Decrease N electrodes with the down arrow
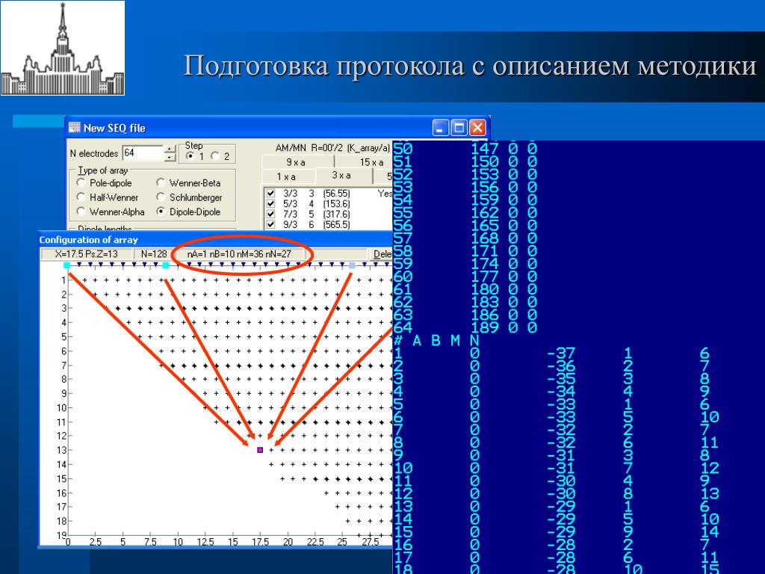The height and width of the screenshot is (574, 765). [x=170, y=157]
